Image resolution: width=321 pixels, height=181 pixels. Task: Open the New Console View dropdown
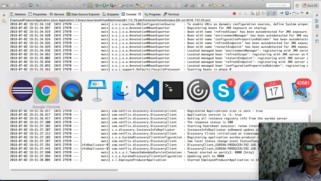[298, 14]
